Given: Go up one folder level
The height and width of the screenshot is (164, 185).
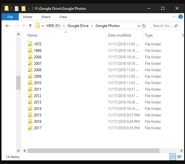Looking at the screenshot, I should (30, 26).
